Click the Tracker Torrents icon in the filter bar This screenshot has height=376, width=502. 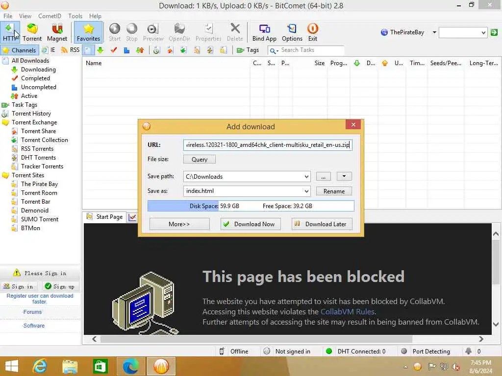tap(223, 50)
